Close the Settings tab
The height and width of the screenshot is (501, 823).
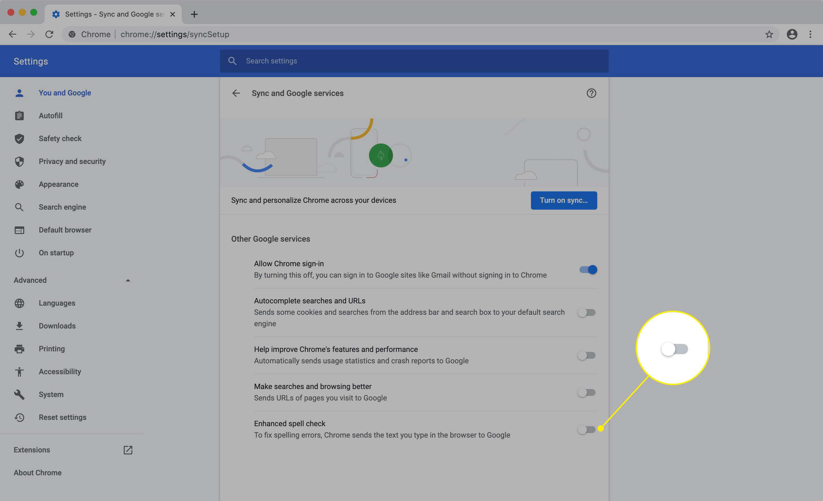pyautogui.click(x=172, y=14)
